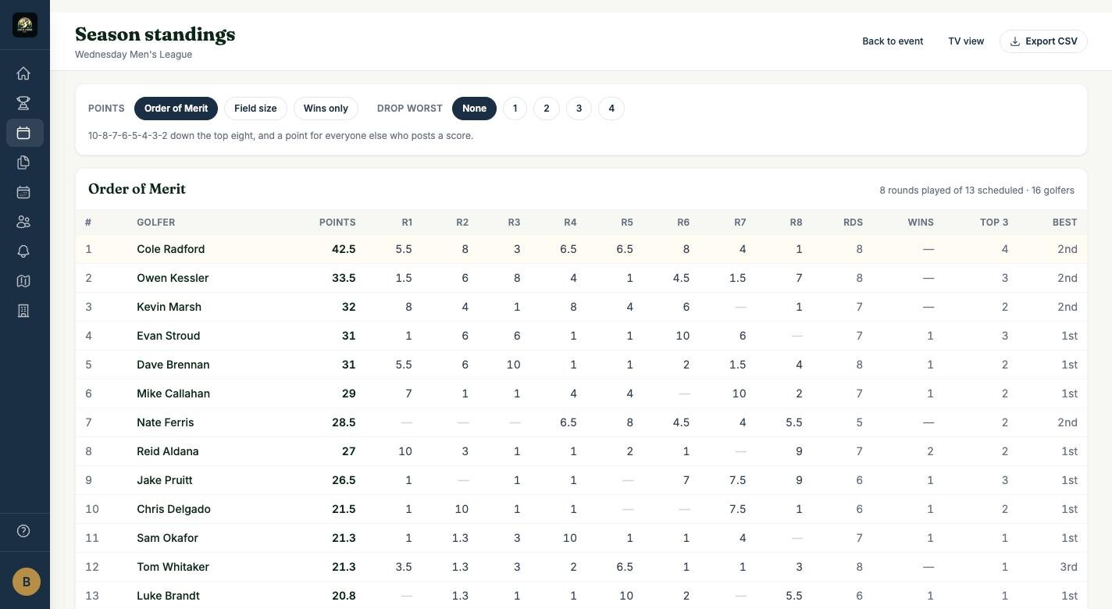1112x609 pixels.
Task: Select Cole Radford's row
Action: (581, 249)
